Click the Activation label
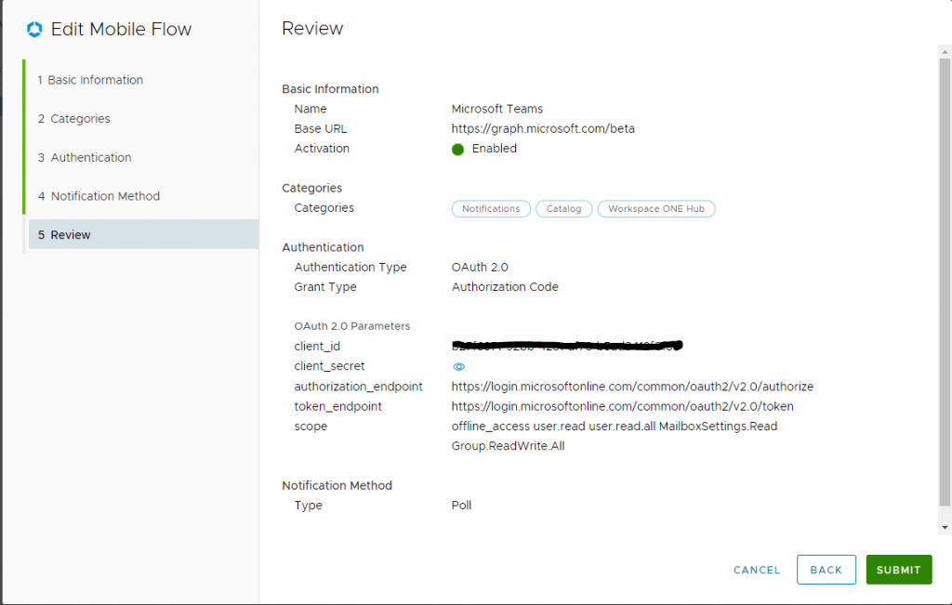This screenshot has height=605, width=952. pyautogui.click(x=322, y=149)
